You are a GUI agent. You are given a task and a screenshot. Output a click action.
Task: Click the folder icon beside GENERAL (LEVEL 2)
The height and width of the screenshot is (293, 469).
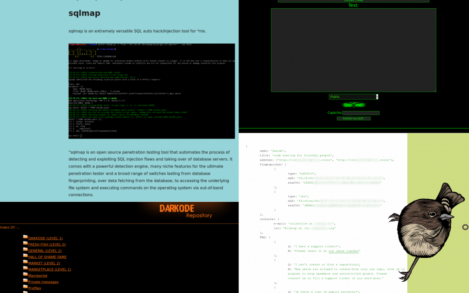point(26,250)
